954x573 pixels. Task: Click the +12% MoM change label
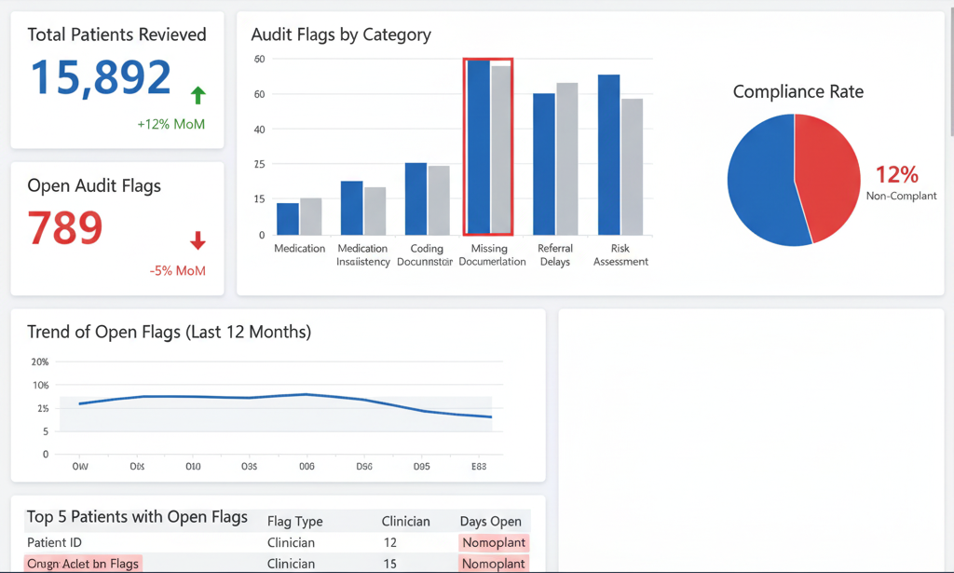pos(170,124)
